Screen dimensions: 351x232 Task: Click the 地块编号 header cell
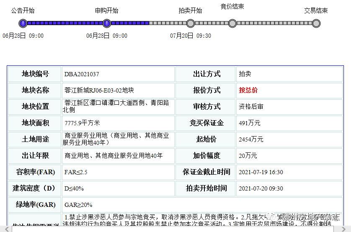tap(34, 74)
